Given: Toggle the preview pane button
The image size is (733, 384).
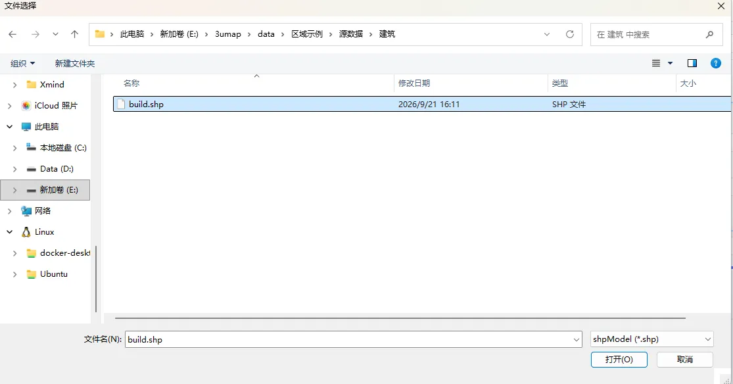Looking at the screenshot, I should [x=692, y=63].
